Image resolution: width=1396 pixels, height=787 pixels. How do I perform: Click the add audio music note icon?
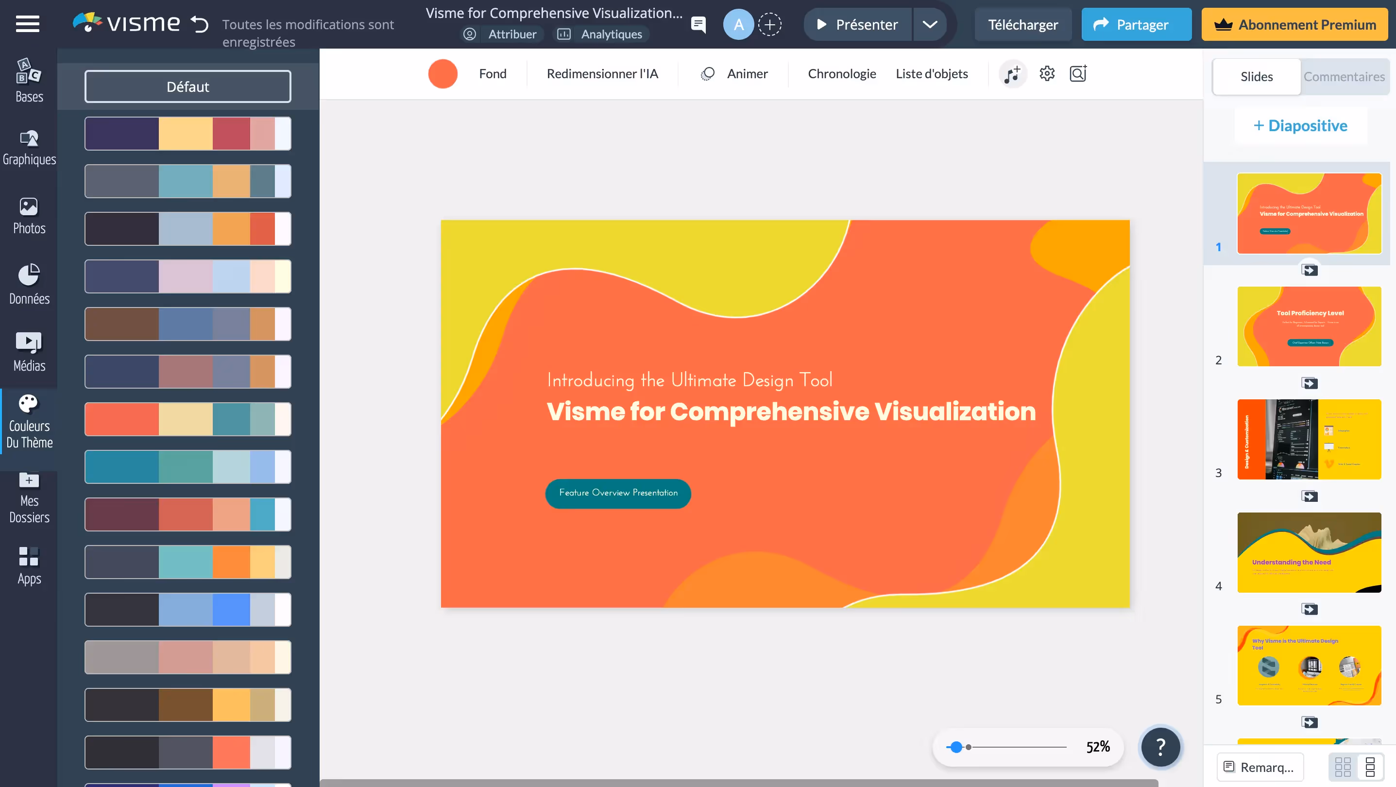pyautogui.click(x=1012, y=74)
